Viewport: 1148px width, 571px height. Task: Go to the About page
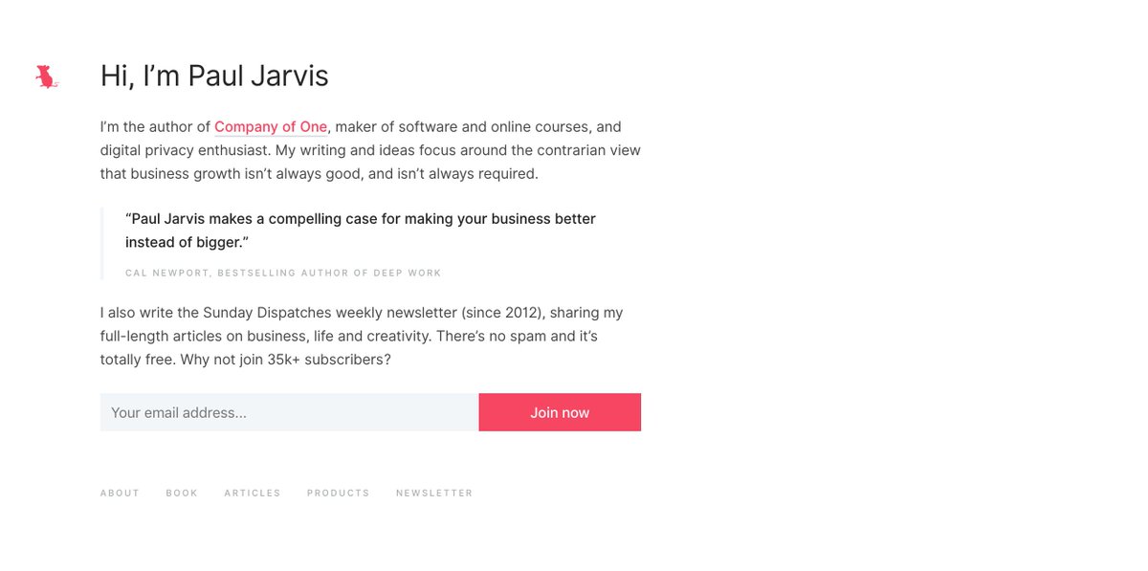click(x=120, y=494)
